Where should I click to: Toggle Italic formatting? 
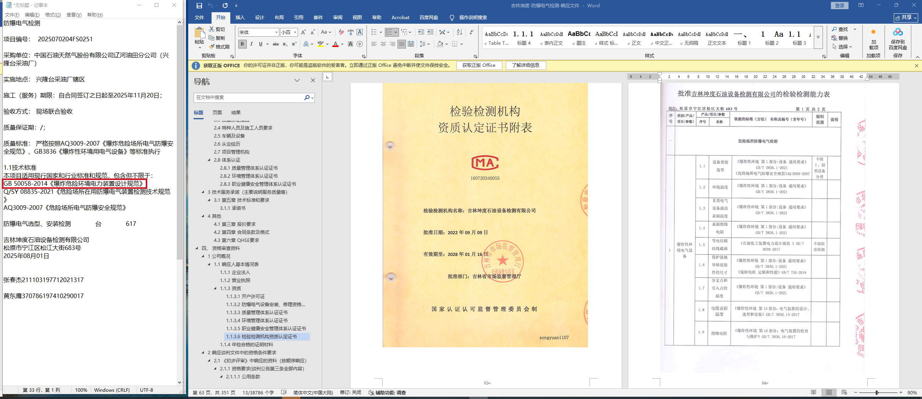(251, 44)
